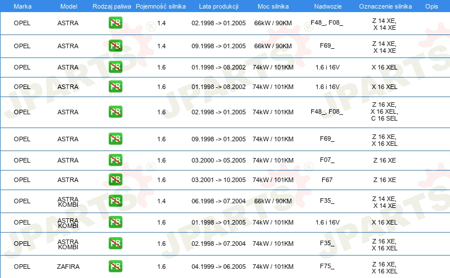The width and height of the screenshot is (450, 278).
Task: Click F48_, F08_ in the 74kW / 101KM row
Action: coord(327,111)
